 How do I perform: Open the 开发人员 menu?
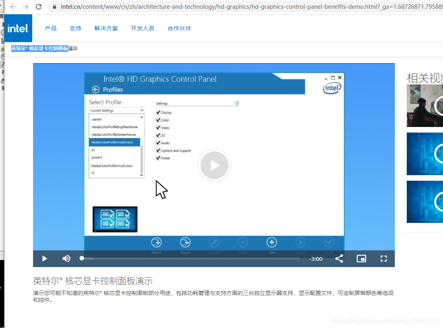(142, 28)
